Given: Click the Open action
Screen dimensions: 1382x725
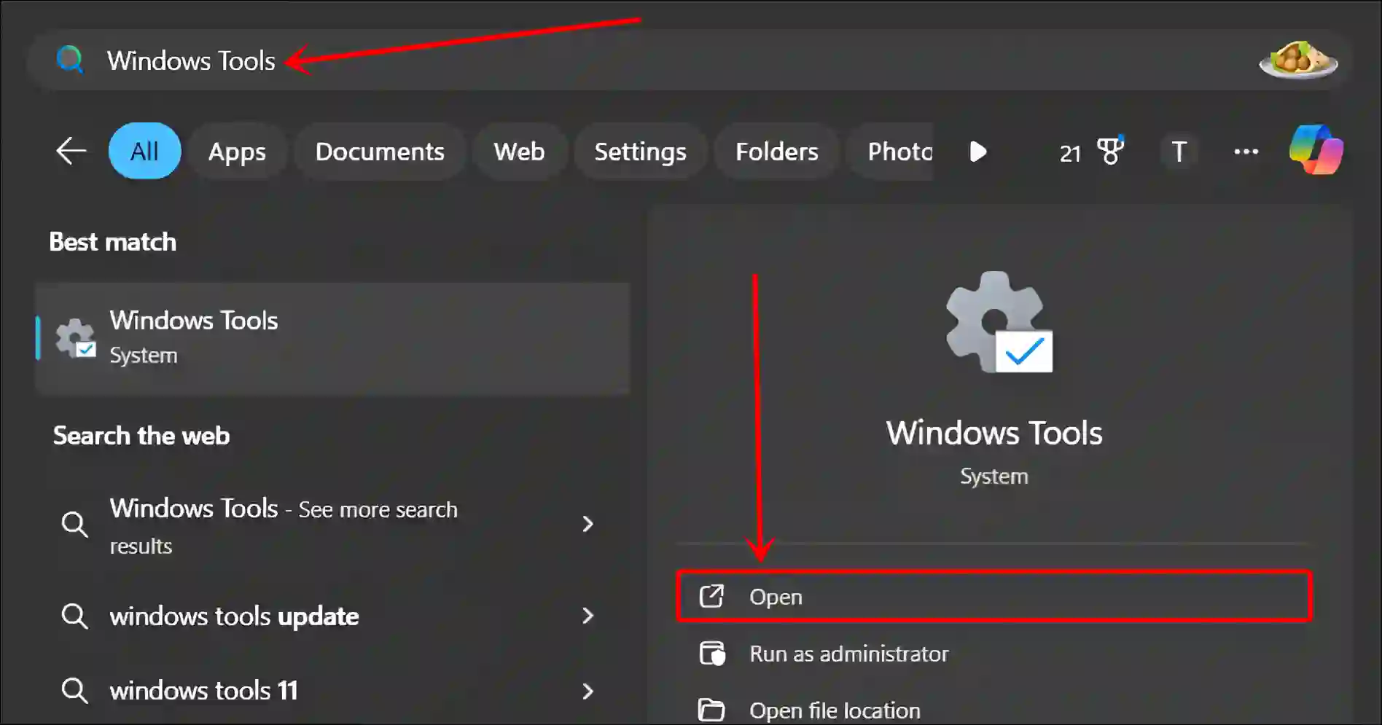Looking at the screenshot, I should click(x=994, y=597).
